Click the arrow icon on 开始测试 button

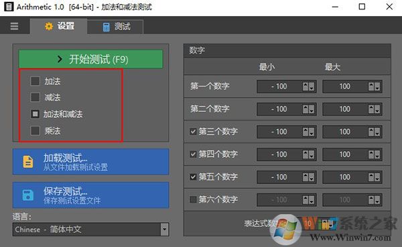pos(60,59)
